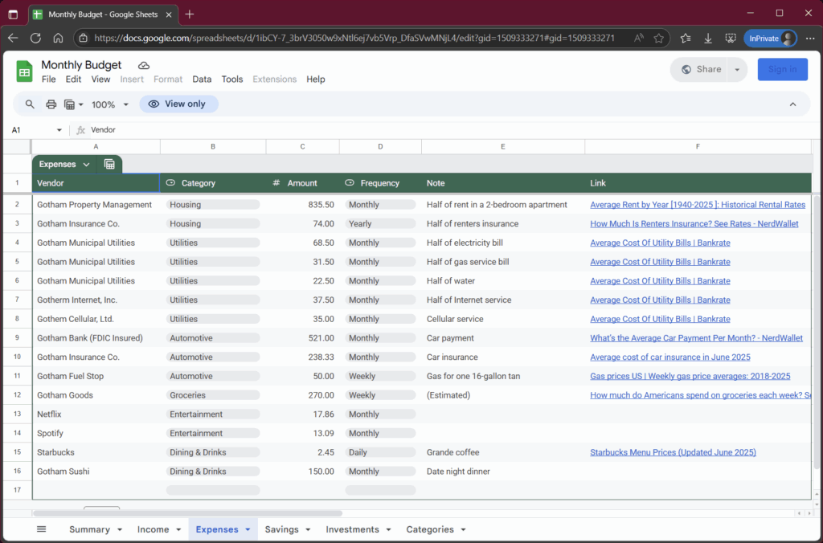Screen dimensions: 823x543
Task: View site information lock icon
Action: (83, 38)
